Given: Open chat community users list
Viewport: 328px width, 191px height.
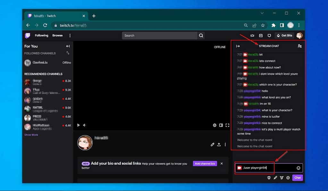Looking at the screenshot, I should [299, 46].
